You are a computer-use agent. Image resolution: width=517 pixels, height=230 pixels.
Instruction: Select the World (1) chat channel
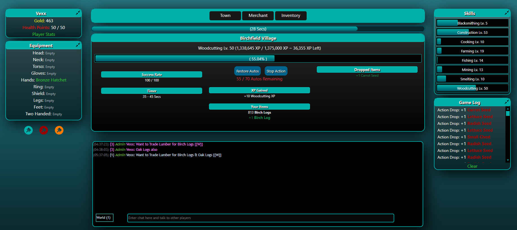coord(104,218)
